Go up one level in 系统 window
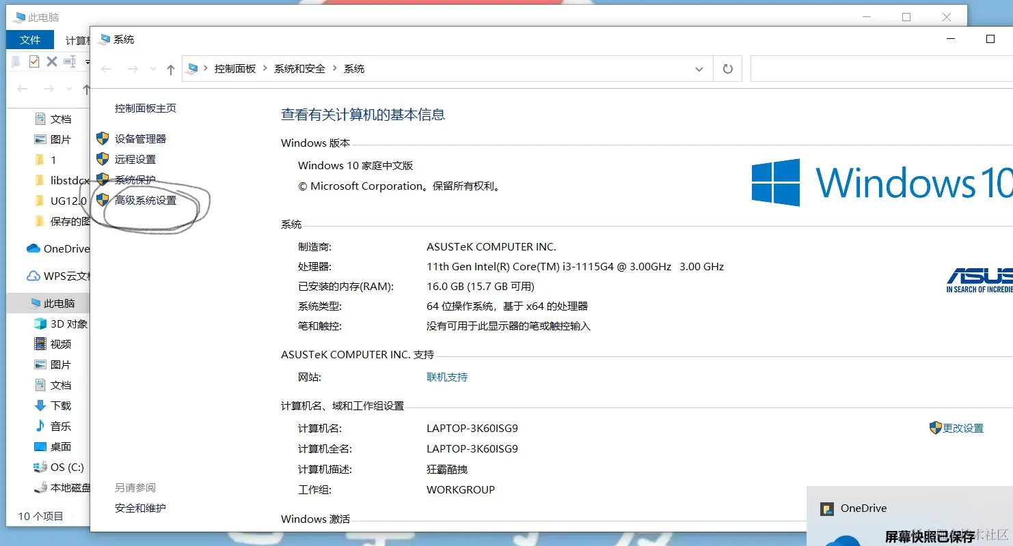Screen dimensions: 1013x546 coord(171,69)
